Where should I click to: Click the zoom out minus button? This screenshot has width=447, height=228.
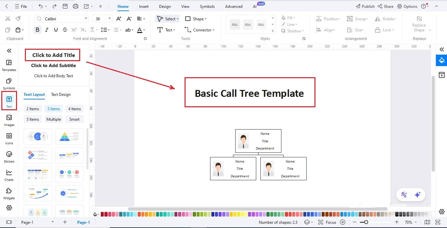(x=355, y=222)
